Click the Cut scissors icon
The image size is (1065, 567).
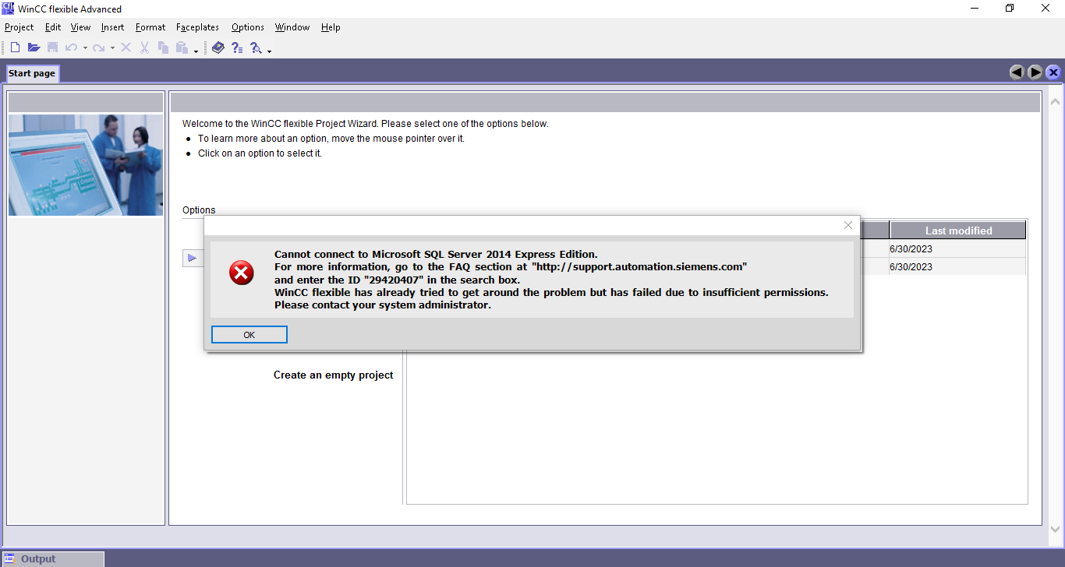144,48
